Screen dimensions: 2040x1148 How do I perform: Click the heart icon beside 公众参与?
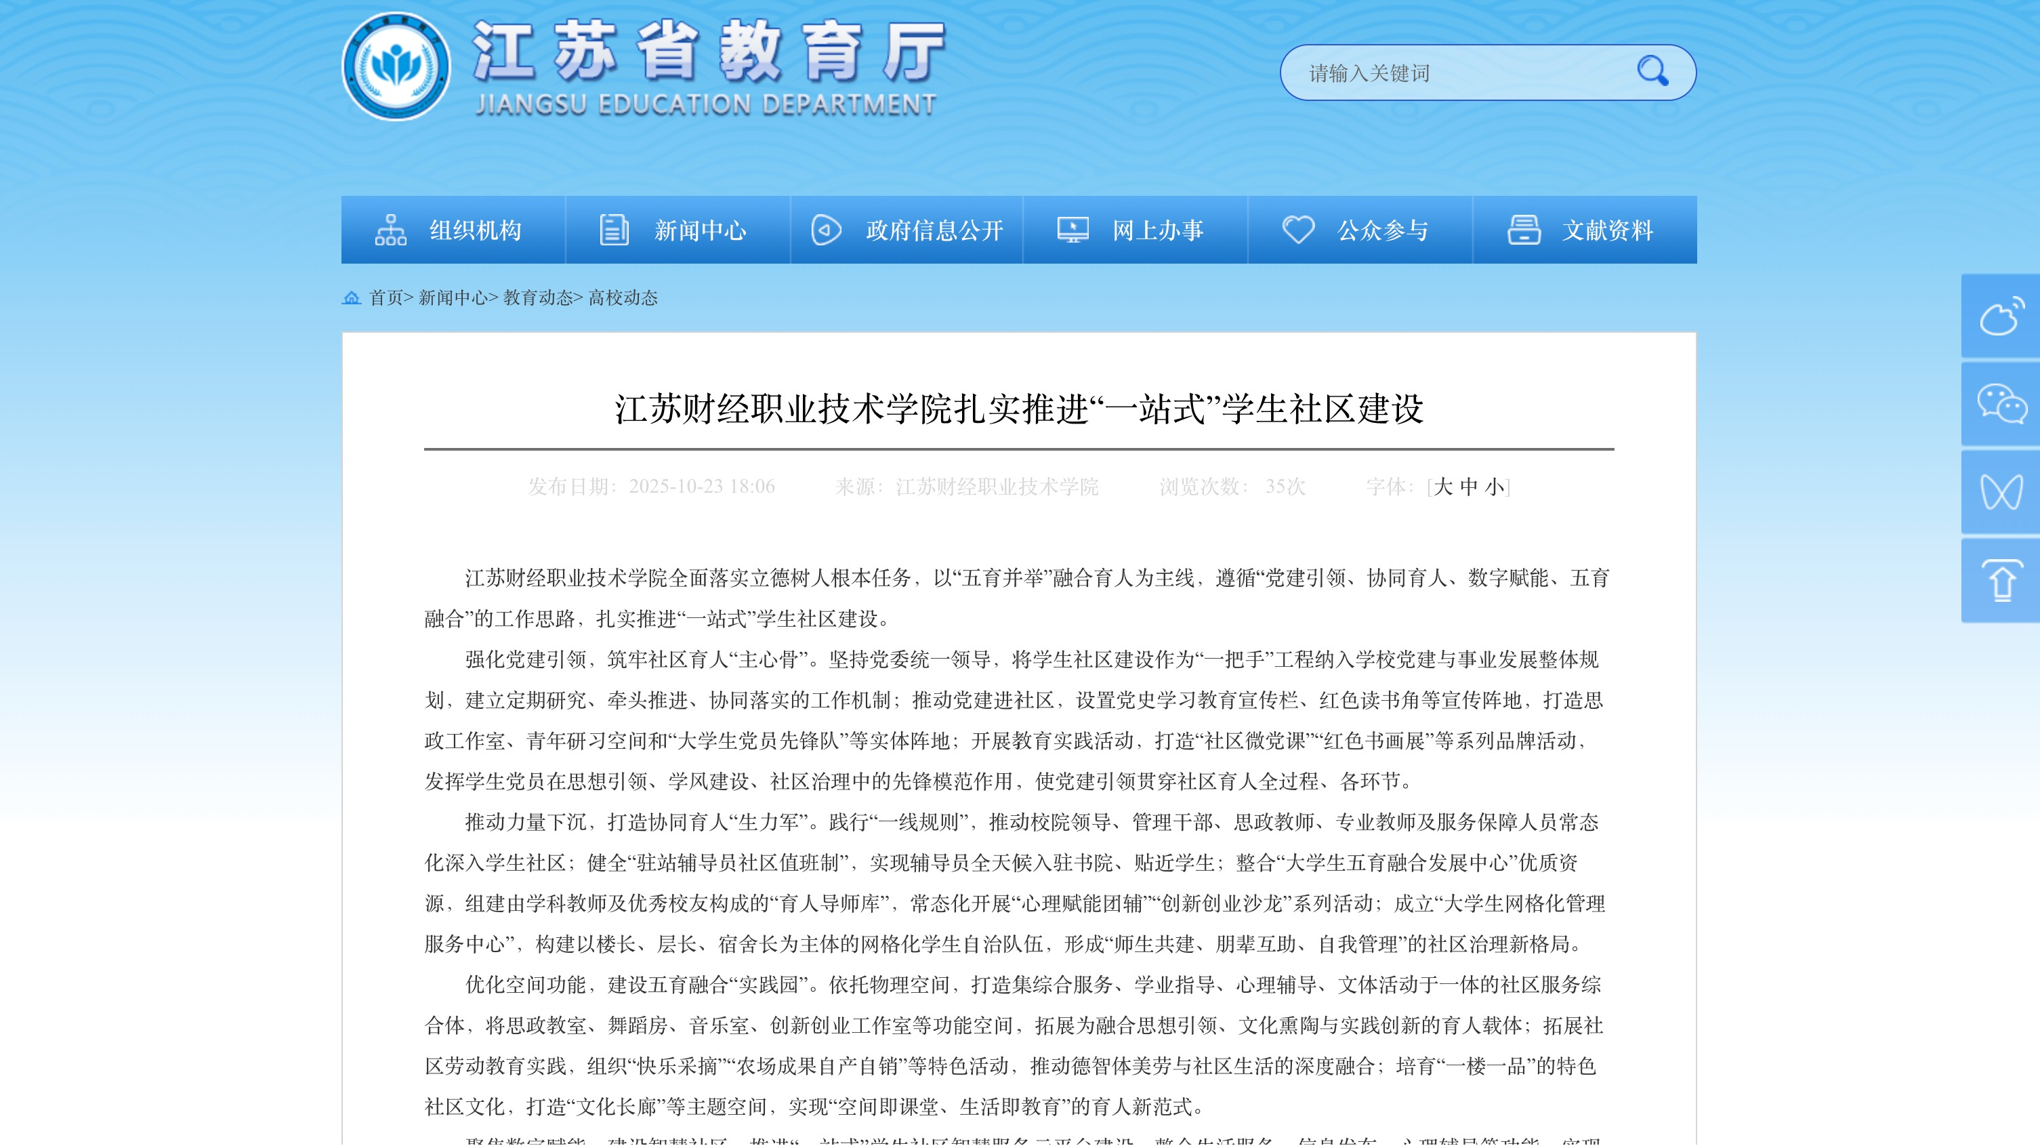(1297, 230)
